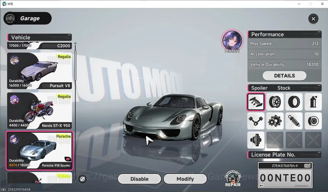
Task: Click the character avatar on Pursuit V8 card
Action: [14, 60]
